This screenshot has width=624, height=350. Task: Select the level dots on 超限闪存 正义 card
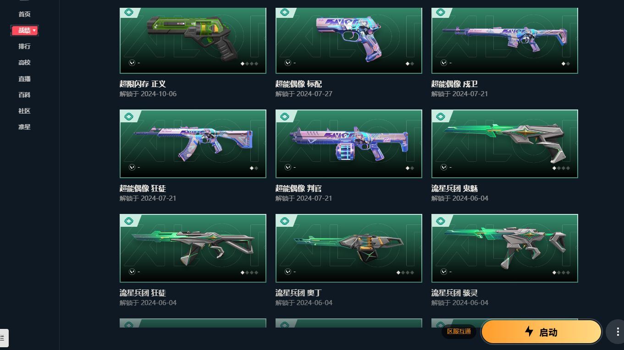point(249,64)
